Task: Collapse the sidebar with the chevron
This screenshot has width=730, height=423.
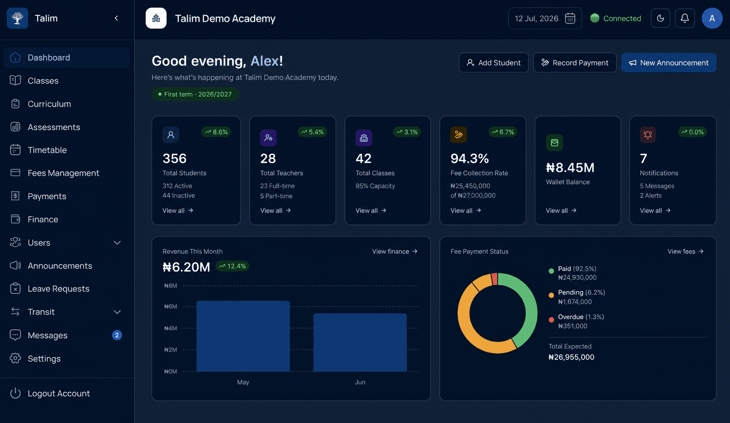Action: pos(117,18)
